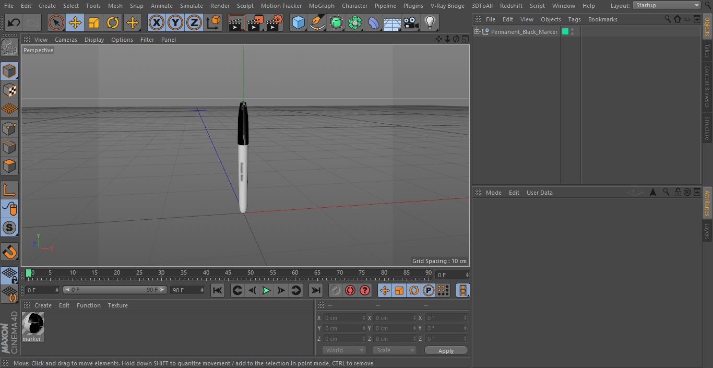Toggle Permanent_Black_Marker visibility dots

click(573, 32)
